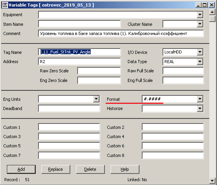Click the scroll up arrow on scrollbar

pos(212,12)
